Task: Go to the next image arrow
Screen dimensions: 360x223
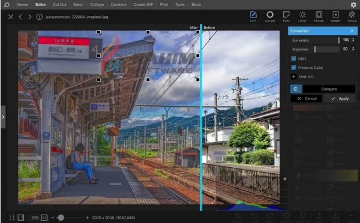Action: point(30,17)
